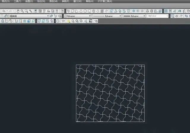Screen dimensions: 190x133
Task: Select the 3D Move gizmo tool
Action: tap(147, 11)
